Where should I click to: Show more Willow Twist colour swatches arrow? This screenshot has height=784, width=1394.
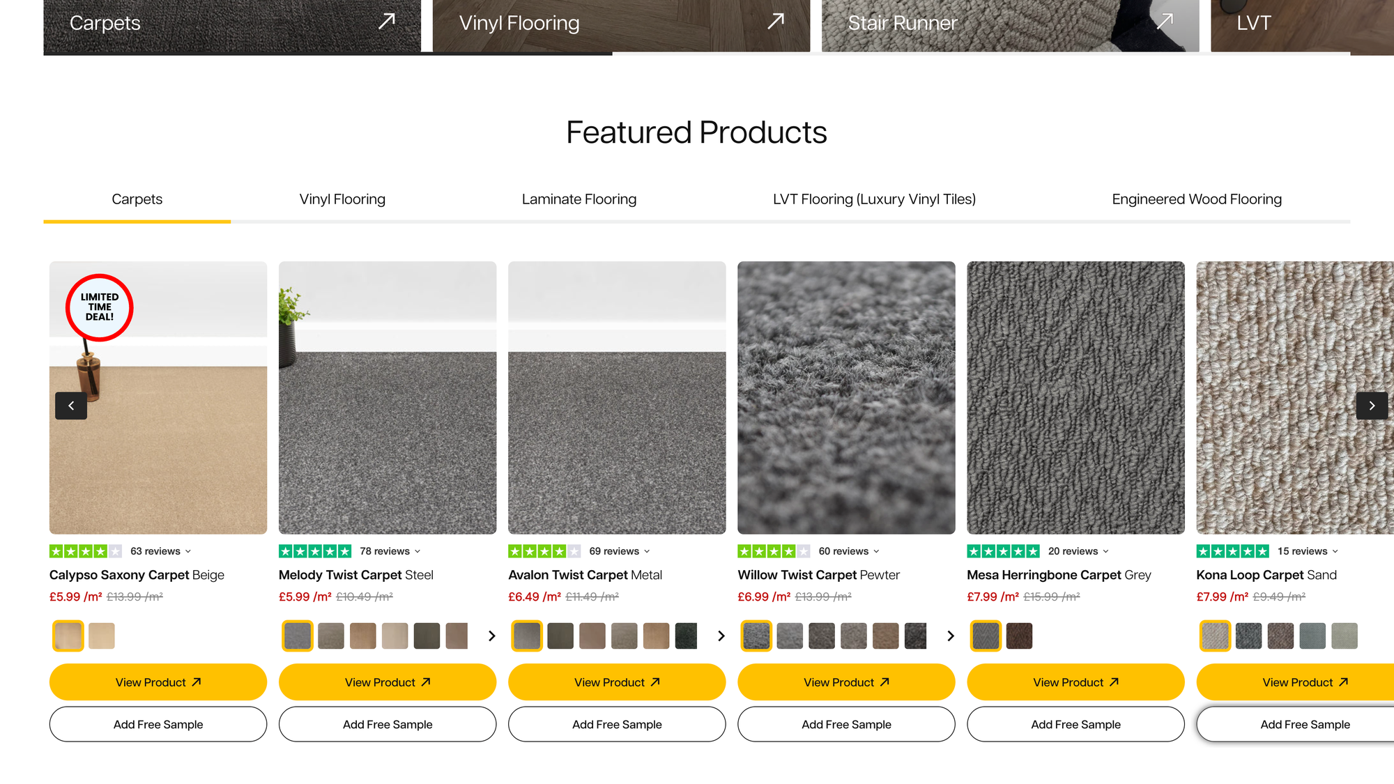tap(951, 636)
